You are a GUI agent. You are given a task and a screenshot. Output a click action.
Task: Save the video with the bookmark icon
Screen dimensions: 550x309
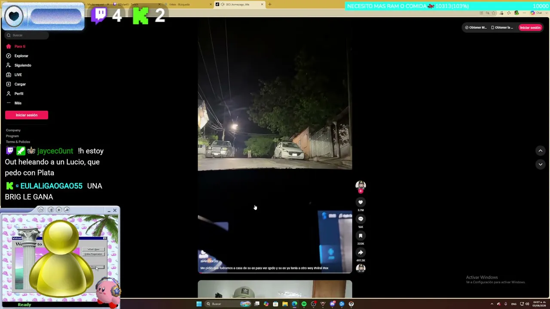pos(361,236)
